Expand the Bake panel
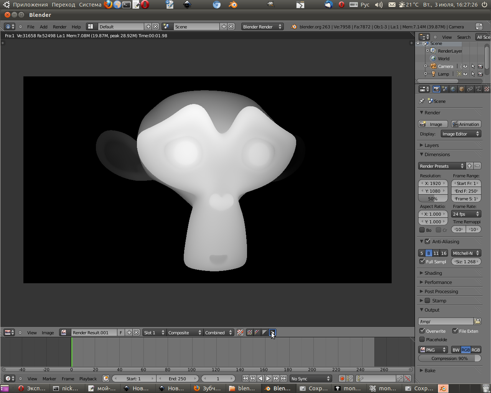The height and width of the screenshot is (393, 491). click(430, 370)
